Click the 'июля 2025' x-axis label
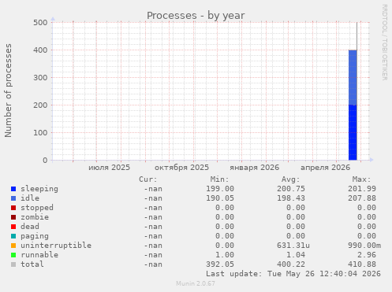The width and height of the screenshot is (392, 292). tap(109, 168)
